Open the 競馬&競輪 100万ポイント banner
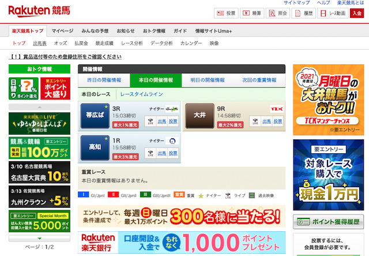The image size is (369, 256). pos(40,148)
